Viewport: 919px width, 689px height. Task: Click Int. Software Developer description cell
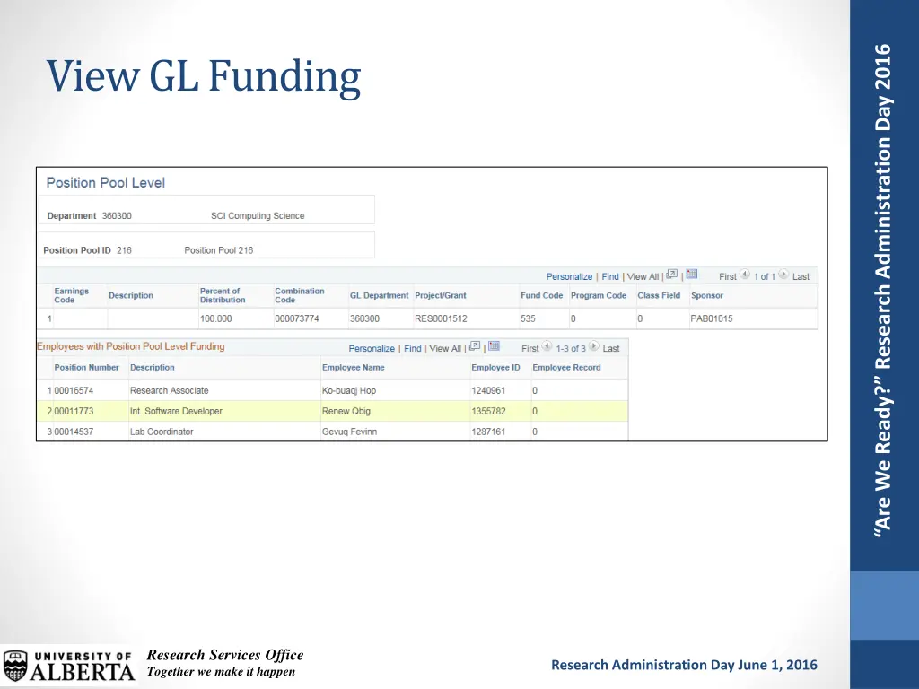coord(177,411)
